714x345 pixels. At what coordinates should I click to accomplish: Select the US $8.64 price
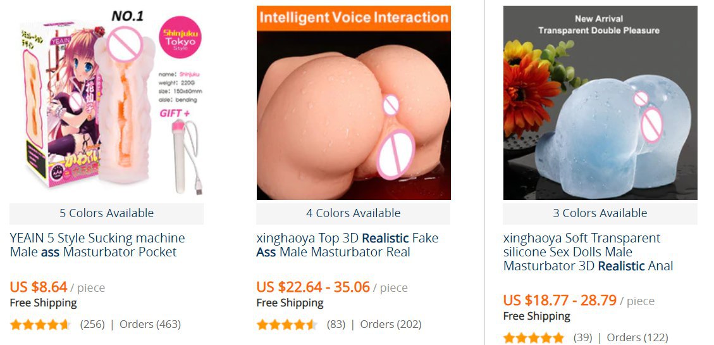click(39, 287)
